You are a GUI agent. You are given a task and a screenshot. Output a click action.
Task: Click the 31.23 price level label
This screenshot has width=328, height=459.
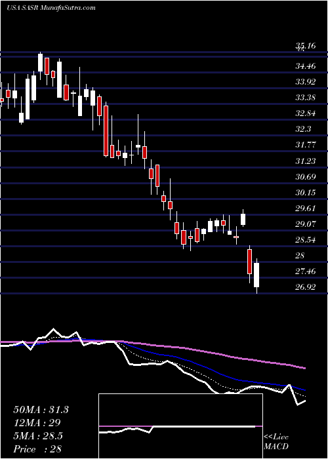tap(306, 161)
